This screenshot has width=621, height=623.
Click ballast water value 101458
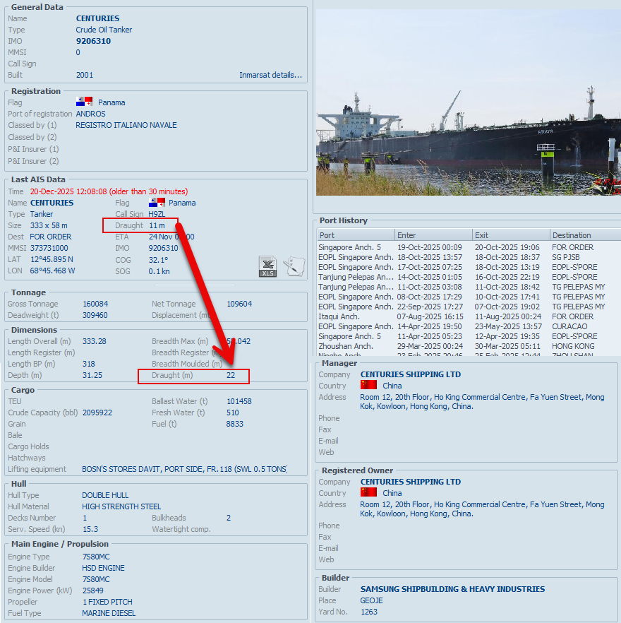pyautogui.click(x=239, y=401)
